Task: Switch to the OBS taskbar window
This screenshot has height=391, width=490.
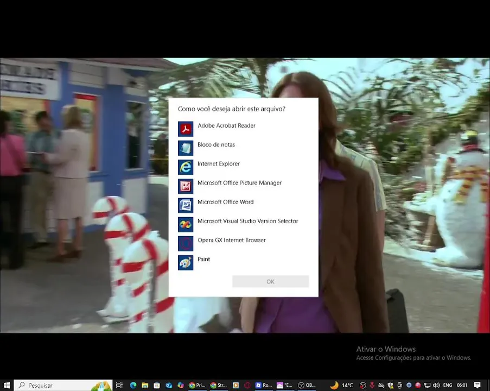Action: (x=307, y=385)
